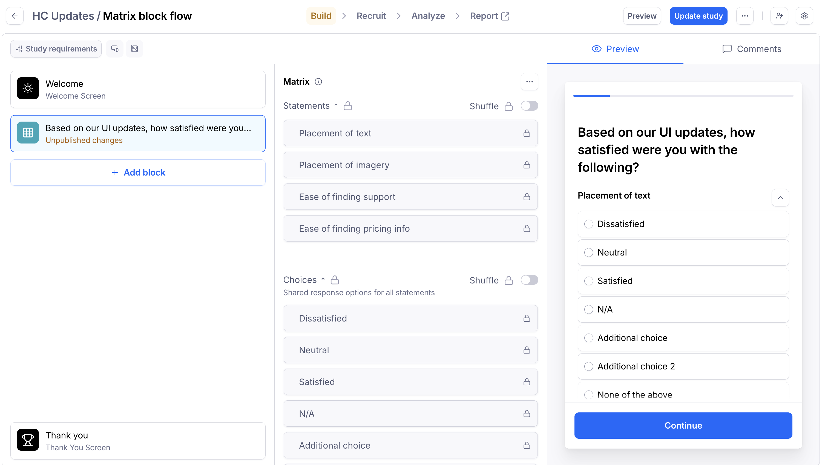Open the Matrix block ellipsis menu
This screenshot has width=822, height=465.
529,82
